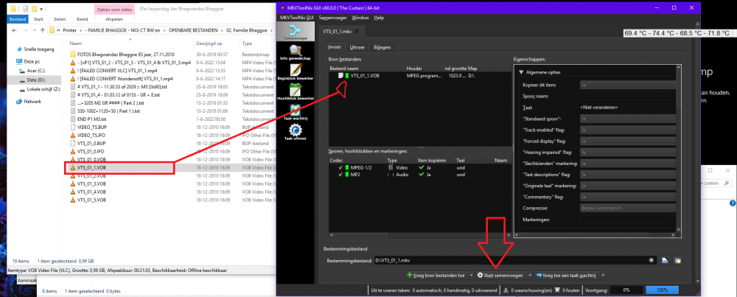This screenshot has width=737, height=297.
Task: Open the Taak uitvoer view
Action: (296, 133)
